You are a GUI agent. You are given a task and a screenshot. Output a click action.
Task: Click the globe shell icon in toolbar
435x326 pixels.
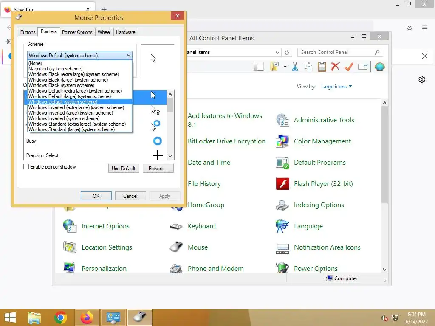(379, 67)
